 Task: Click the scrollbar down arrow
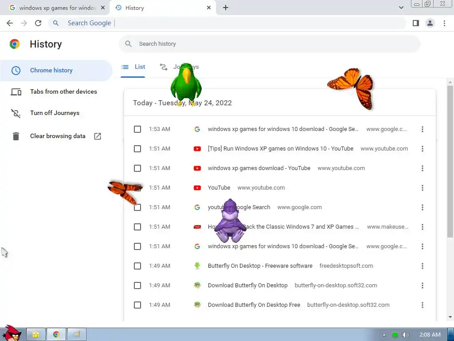pos(450,317)
